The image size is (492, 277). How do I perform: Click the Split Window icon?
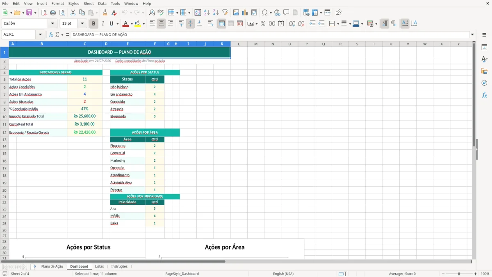[x=327, y=13]
